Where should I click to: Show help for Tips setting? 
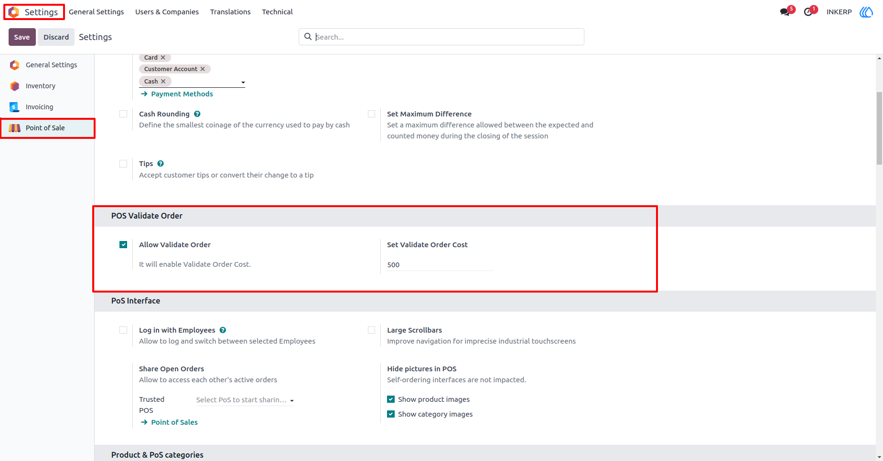(x=161, y=164)
